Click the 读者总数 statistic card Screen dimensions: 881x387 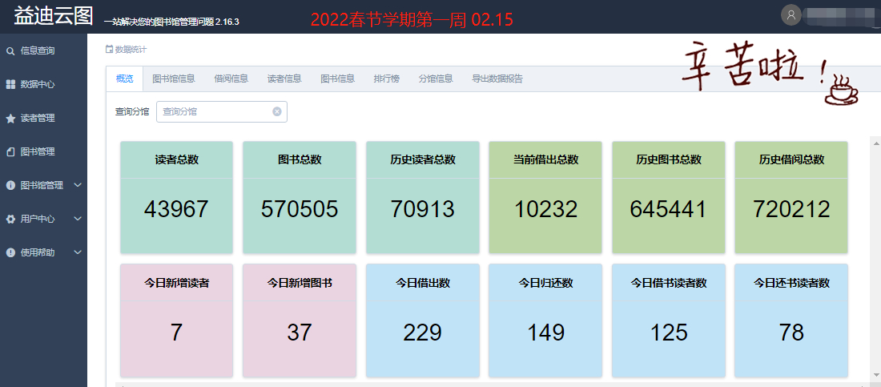point(176,197)
